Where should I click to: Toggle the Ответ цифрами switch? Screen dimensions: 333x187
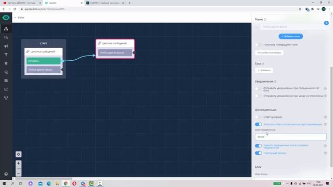pos(258,117)
